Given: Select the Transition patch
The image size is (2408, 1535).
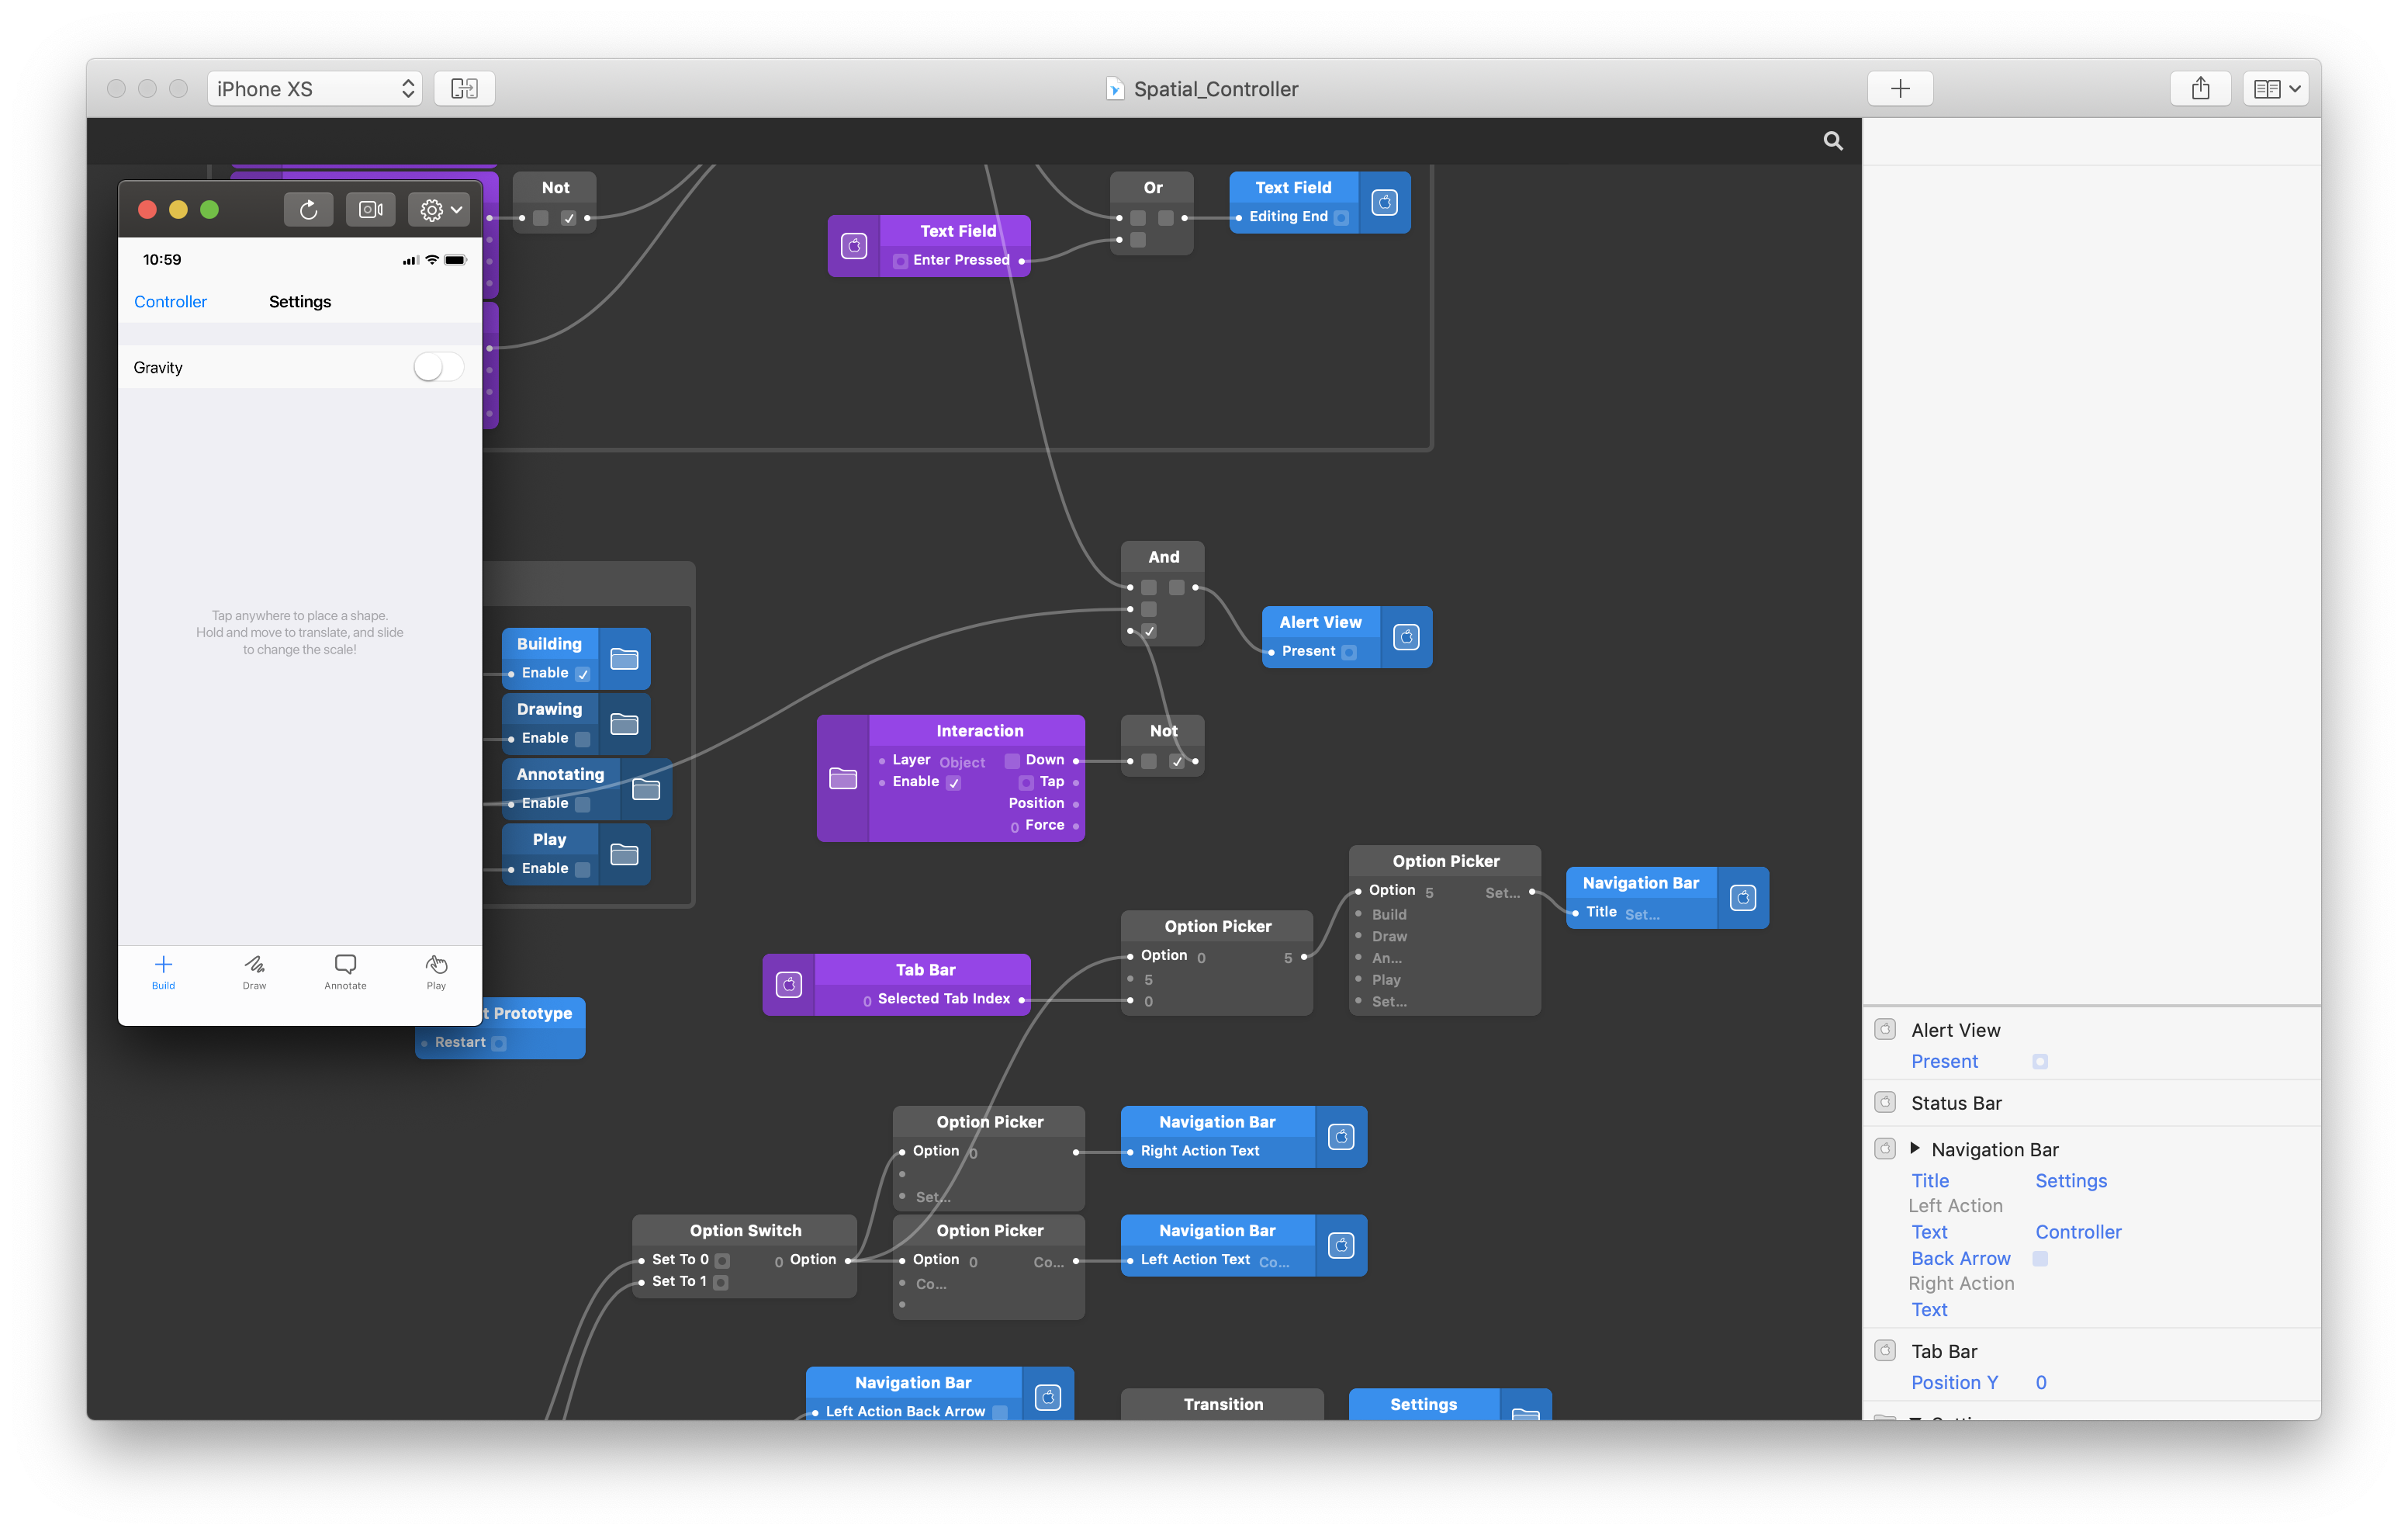Looking at the screenshot, I should pyautogui.click(x=1223, y=1404).
